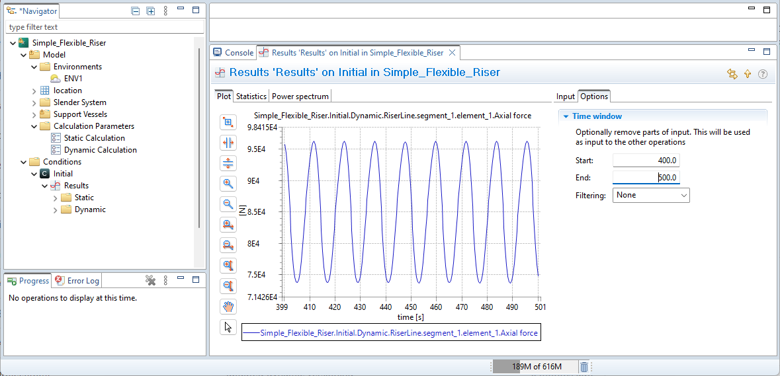Switch to the Statistics tab
This screenshot has width=780, height=376.
pyautogui.click(x=251, y=96)
